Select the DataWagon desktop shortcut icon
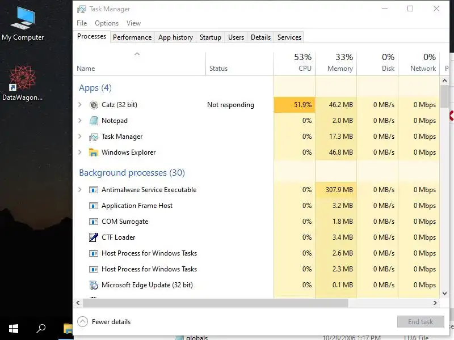The width and height of the screenshot is (454, 340). pyautogui.click(x=22, y=78)
